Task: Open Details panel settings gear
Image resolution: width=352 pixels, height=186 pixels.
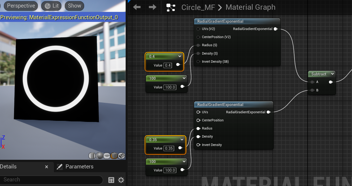Action: tap(121, 180)
